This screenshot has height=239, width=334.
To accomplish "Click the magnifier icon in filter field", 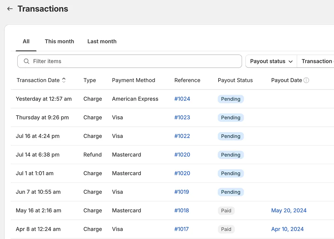I will [x=26, y=61].
